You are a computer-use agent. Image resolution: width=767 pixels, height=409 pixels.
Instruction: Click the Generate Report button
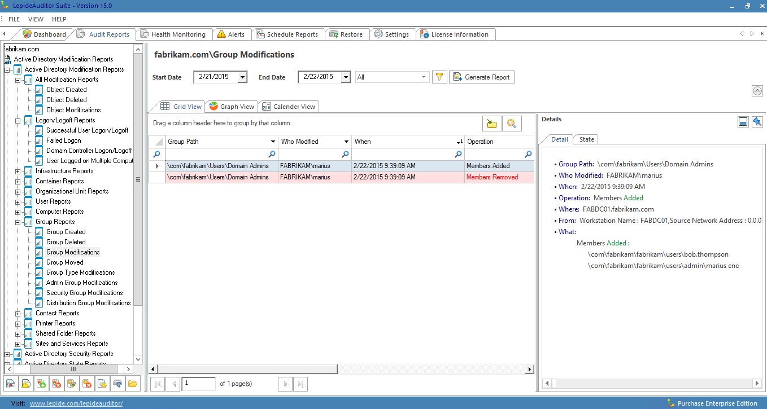coord(482,77)
